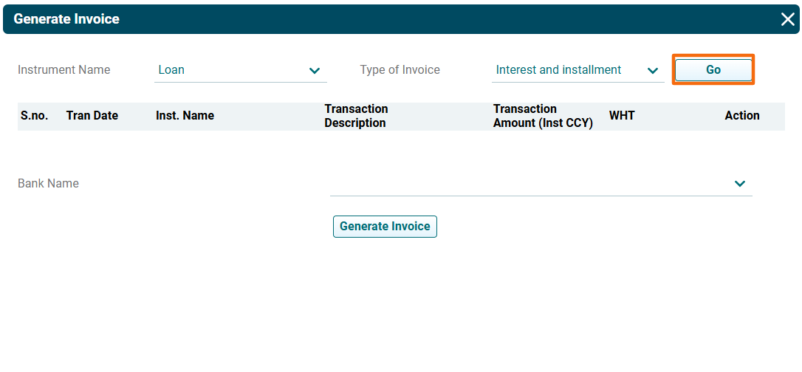
Task: Select the Inst. Name column header
Action: [185, 116]
